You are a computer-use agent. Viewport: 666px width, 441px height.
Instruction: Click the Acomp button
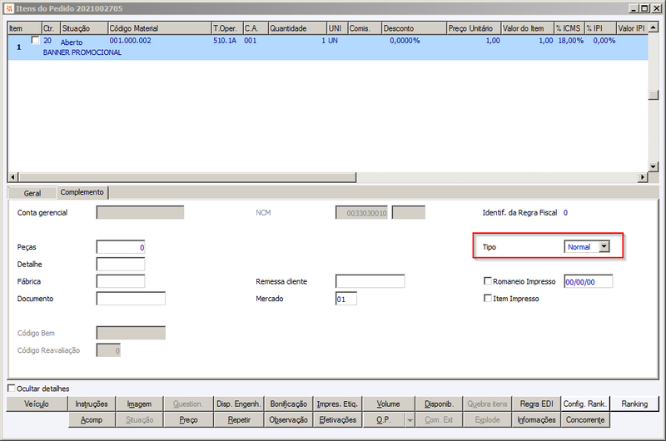(x=92, y=419)
